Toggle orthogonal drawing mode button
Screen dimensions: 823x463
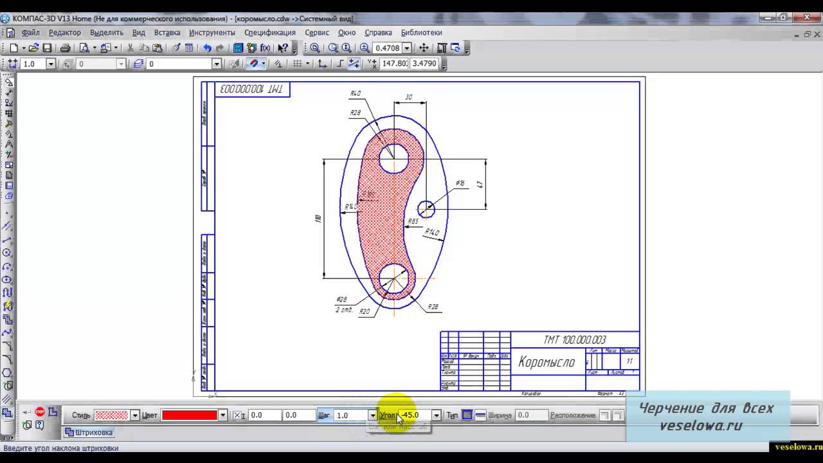(x=340, y=64)
